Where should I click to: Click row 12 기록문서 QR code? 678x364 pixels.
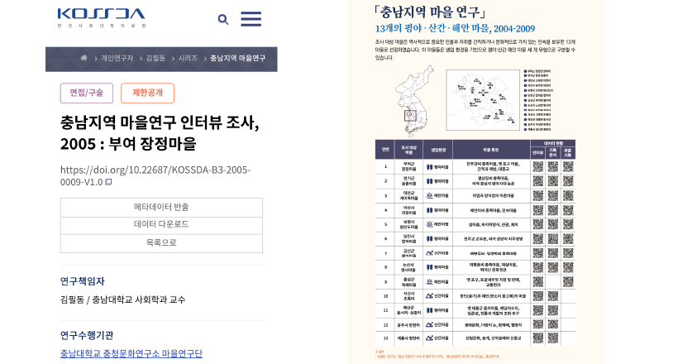click(x=553, y=324)
